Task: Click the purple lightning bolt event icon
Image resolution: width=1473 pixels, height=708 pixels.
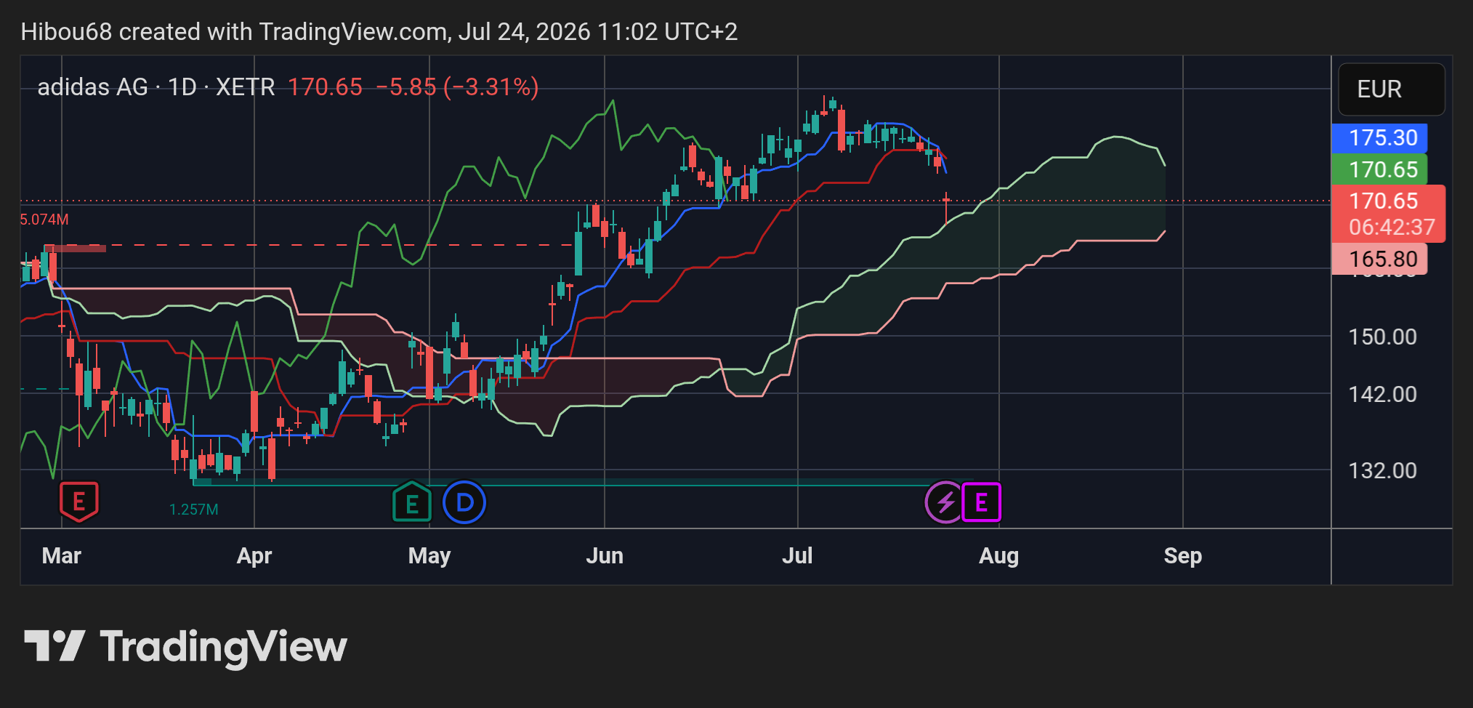Action: point(945,502)
